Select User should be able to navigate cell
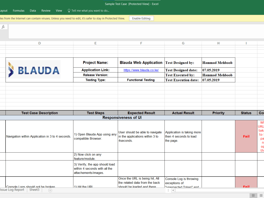Screen dimensions: 264x198 click(x=141, y=136)
